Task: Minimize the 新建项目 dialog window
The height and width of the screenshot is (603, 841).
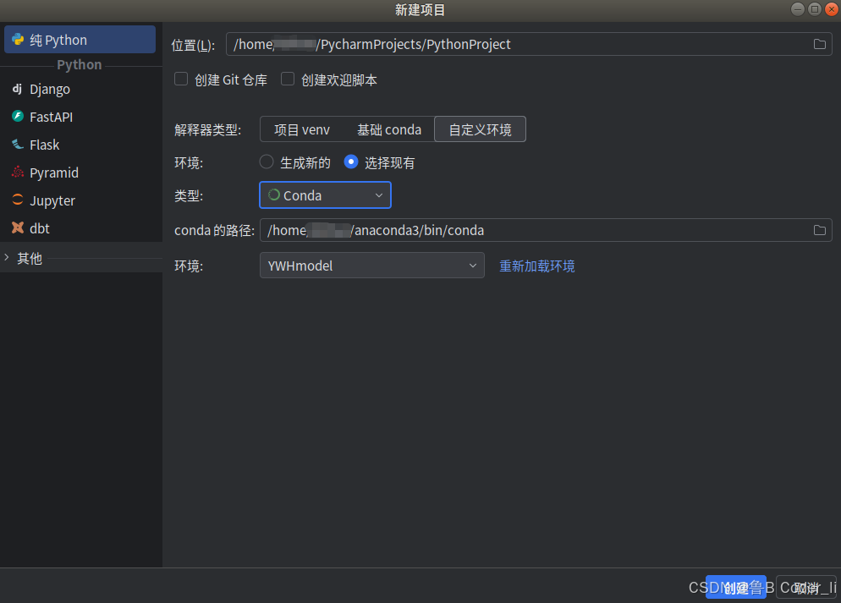Action: click(798, 9)
